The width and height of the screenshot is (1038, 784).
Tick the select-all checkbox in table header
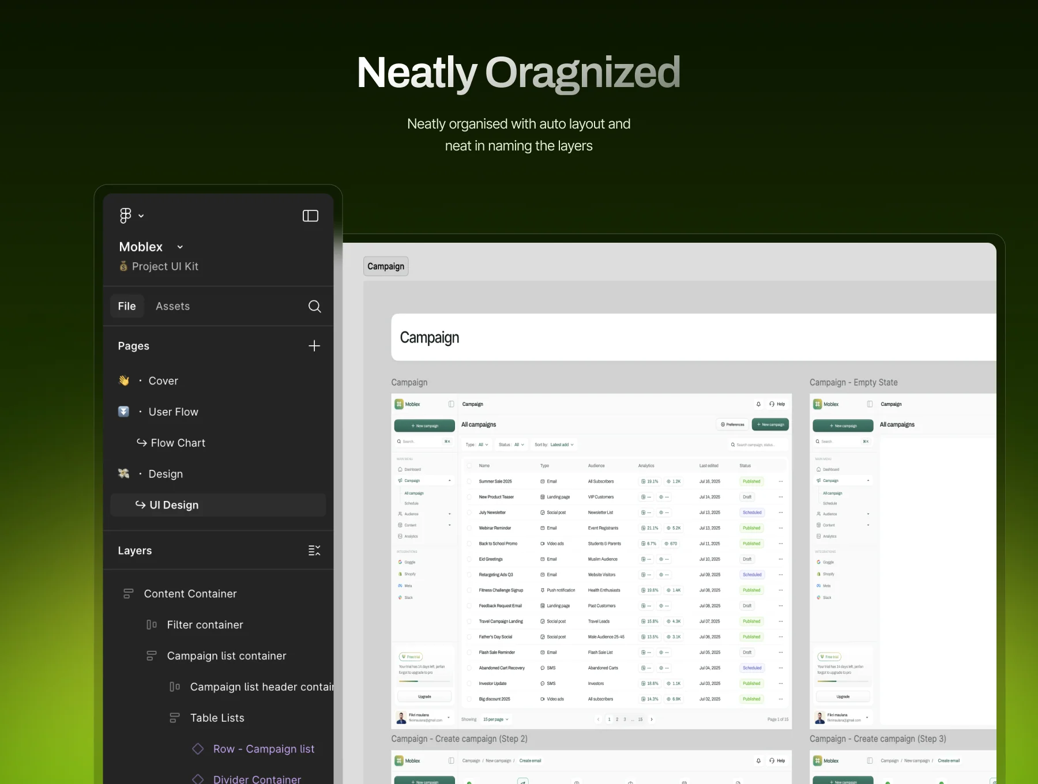point(469,466)
